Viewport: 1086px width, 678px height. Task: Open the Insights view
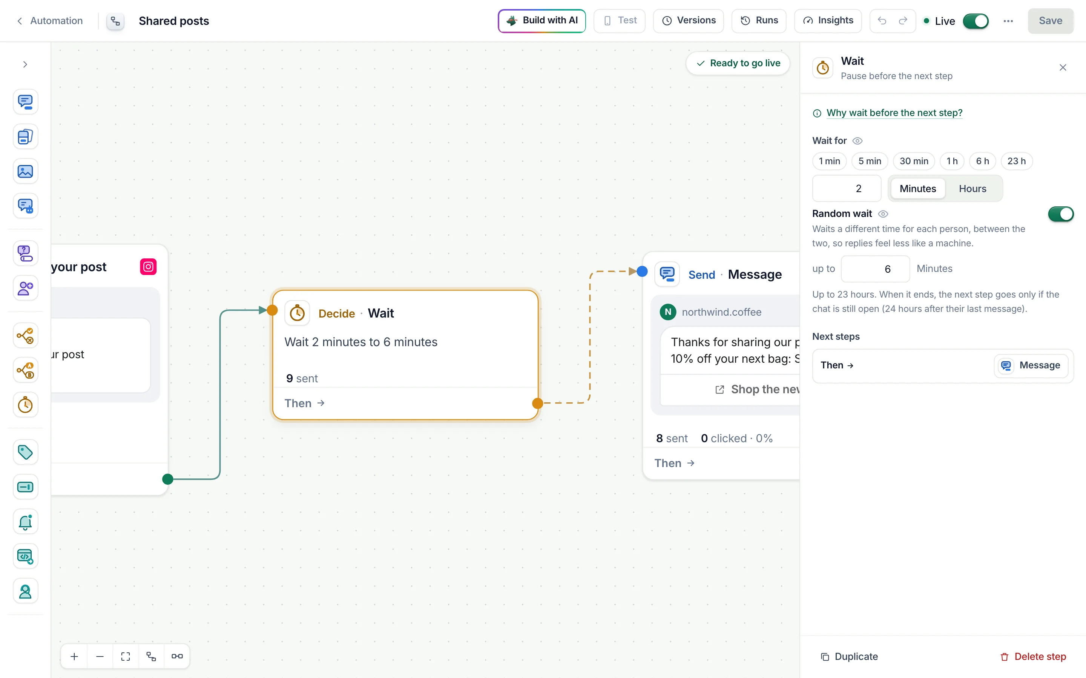pyautogui.click(x=828, y=21)
